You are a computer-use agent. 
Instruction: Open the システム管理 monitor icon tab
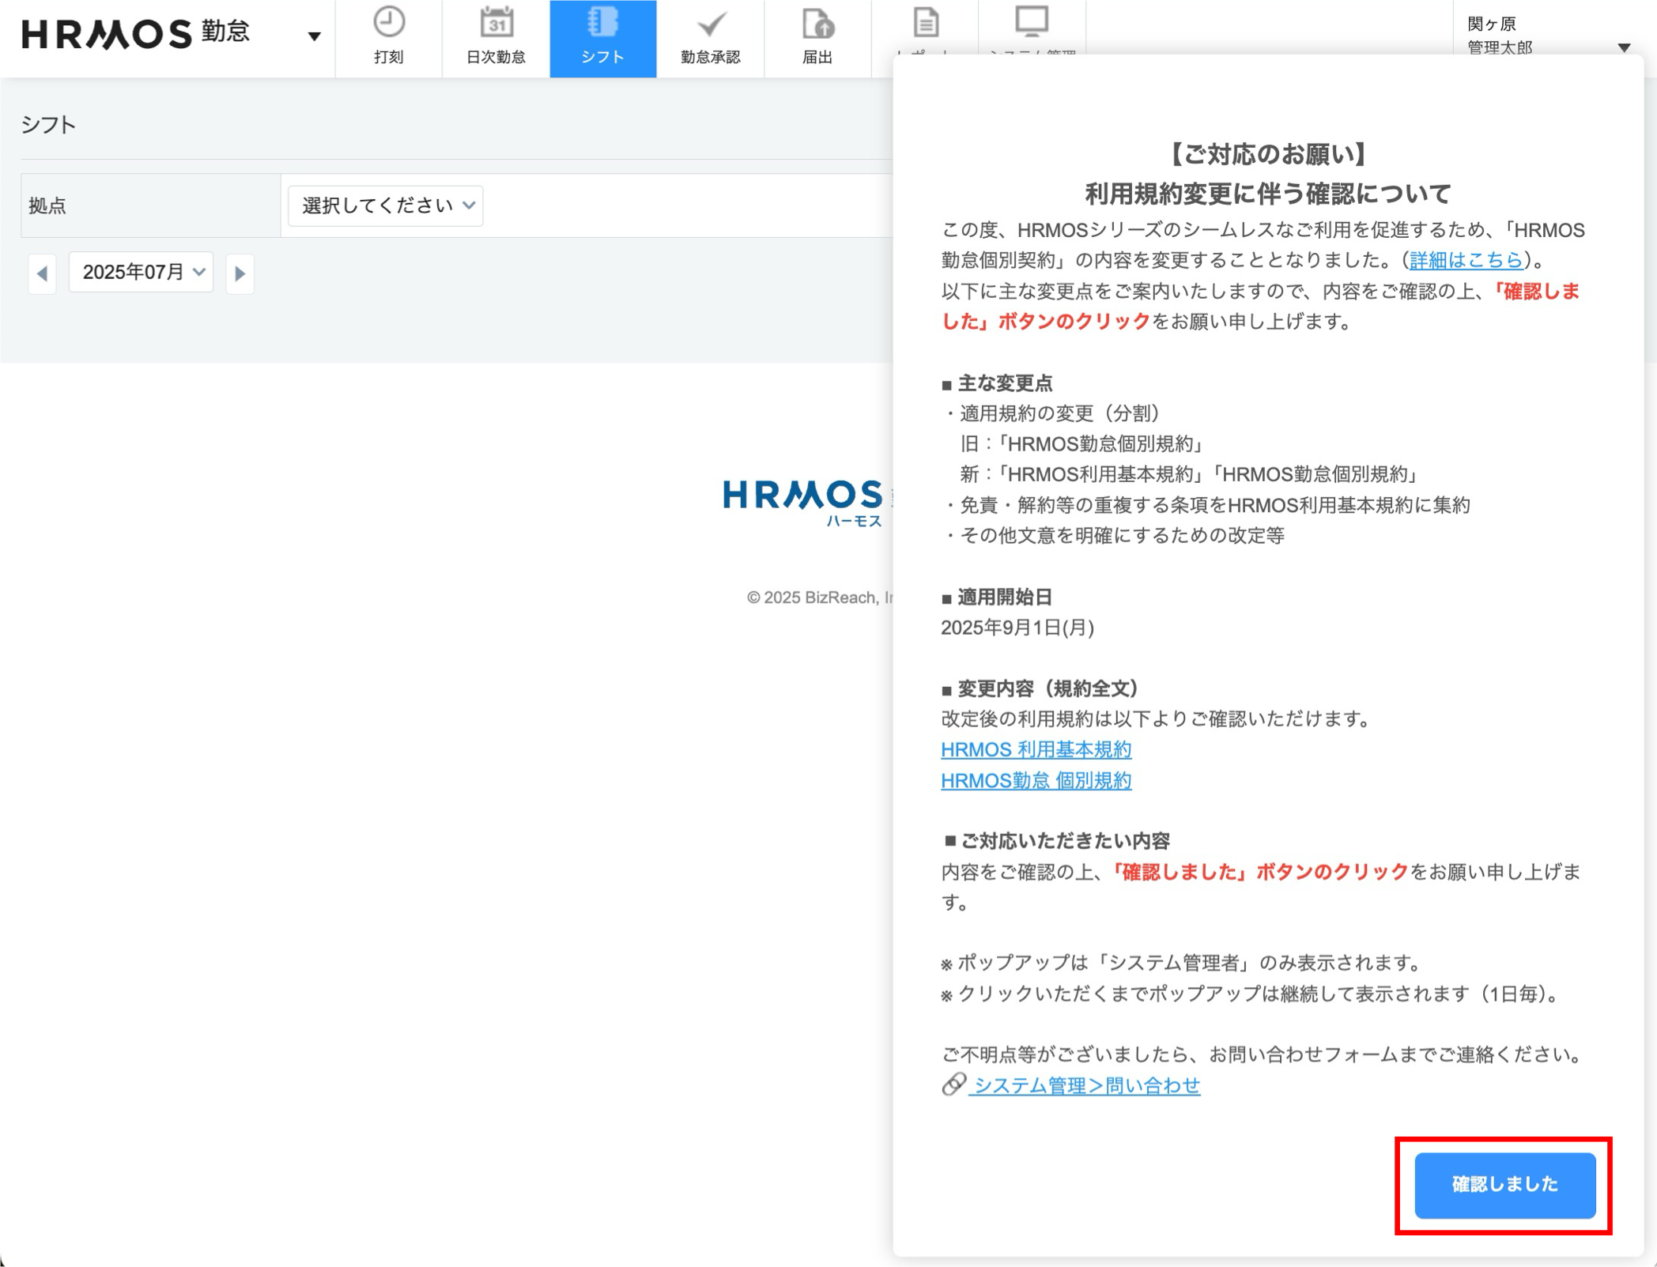pyautogui.click(x=1032, y=28)
